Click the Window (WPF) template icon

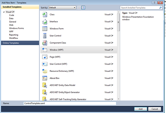[x=45, y=50]
